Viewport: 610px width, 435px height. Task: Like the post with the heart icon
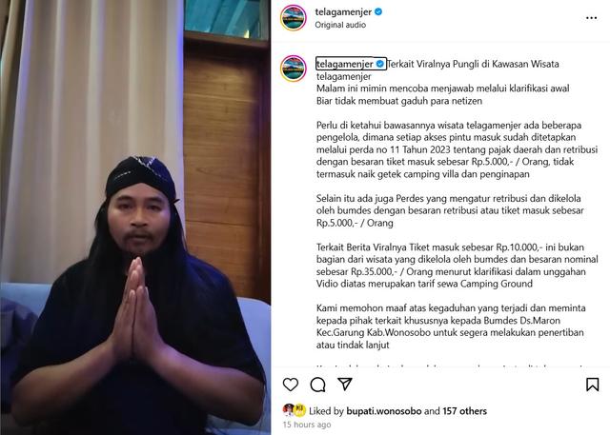290,385
